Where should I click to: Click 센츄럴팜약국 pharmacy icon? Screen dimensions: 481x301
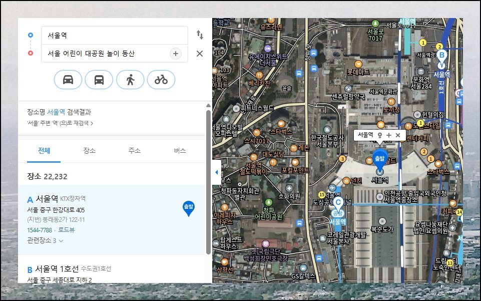(348, 89)
